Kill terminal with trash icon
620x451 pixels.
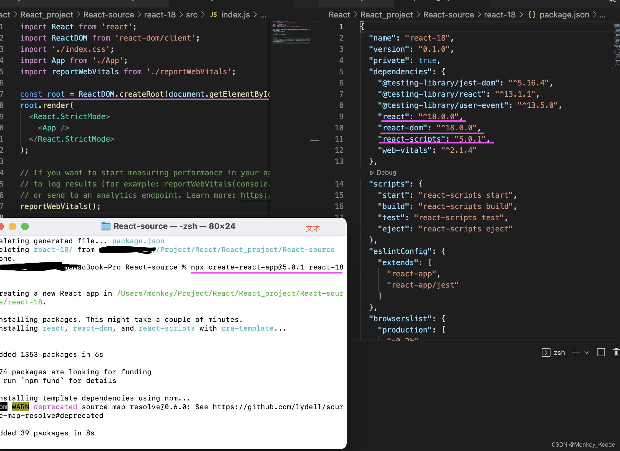(616, 352)
